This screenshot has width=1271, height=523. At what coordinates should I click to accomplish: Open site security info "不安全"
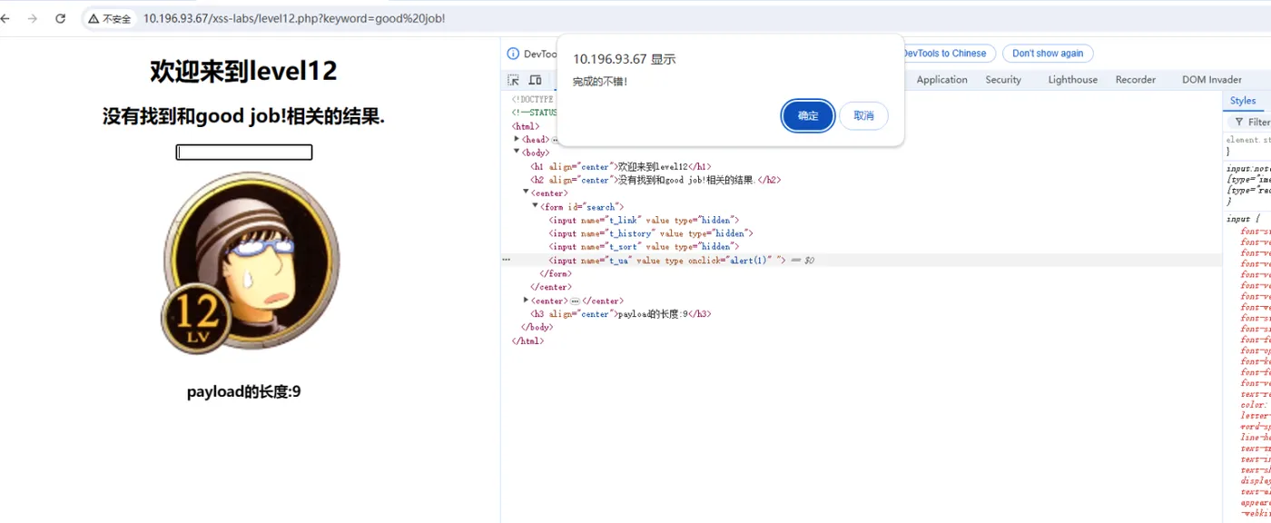tap(110, 18)
